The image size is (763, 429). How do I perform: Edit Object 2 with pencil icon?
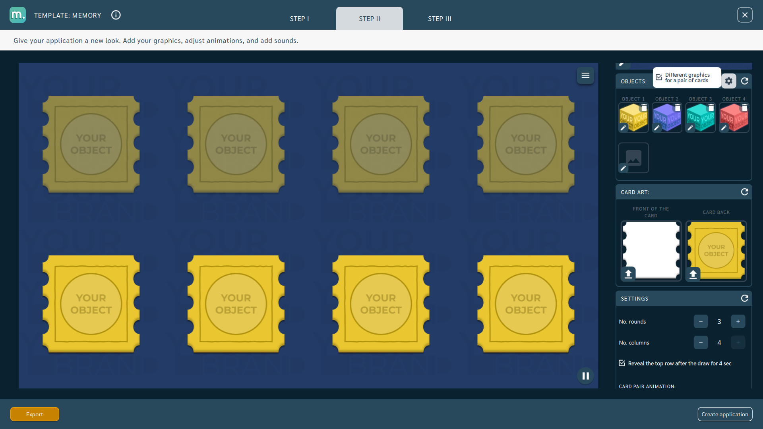(656, 128)
